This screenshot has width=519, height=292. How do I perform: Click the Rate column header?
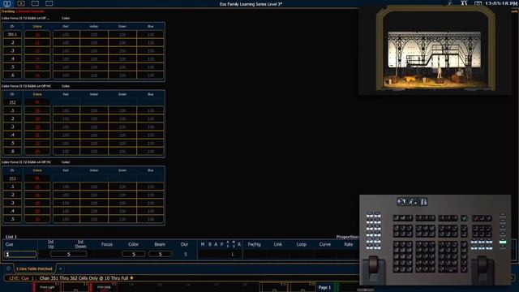point(349,244)
